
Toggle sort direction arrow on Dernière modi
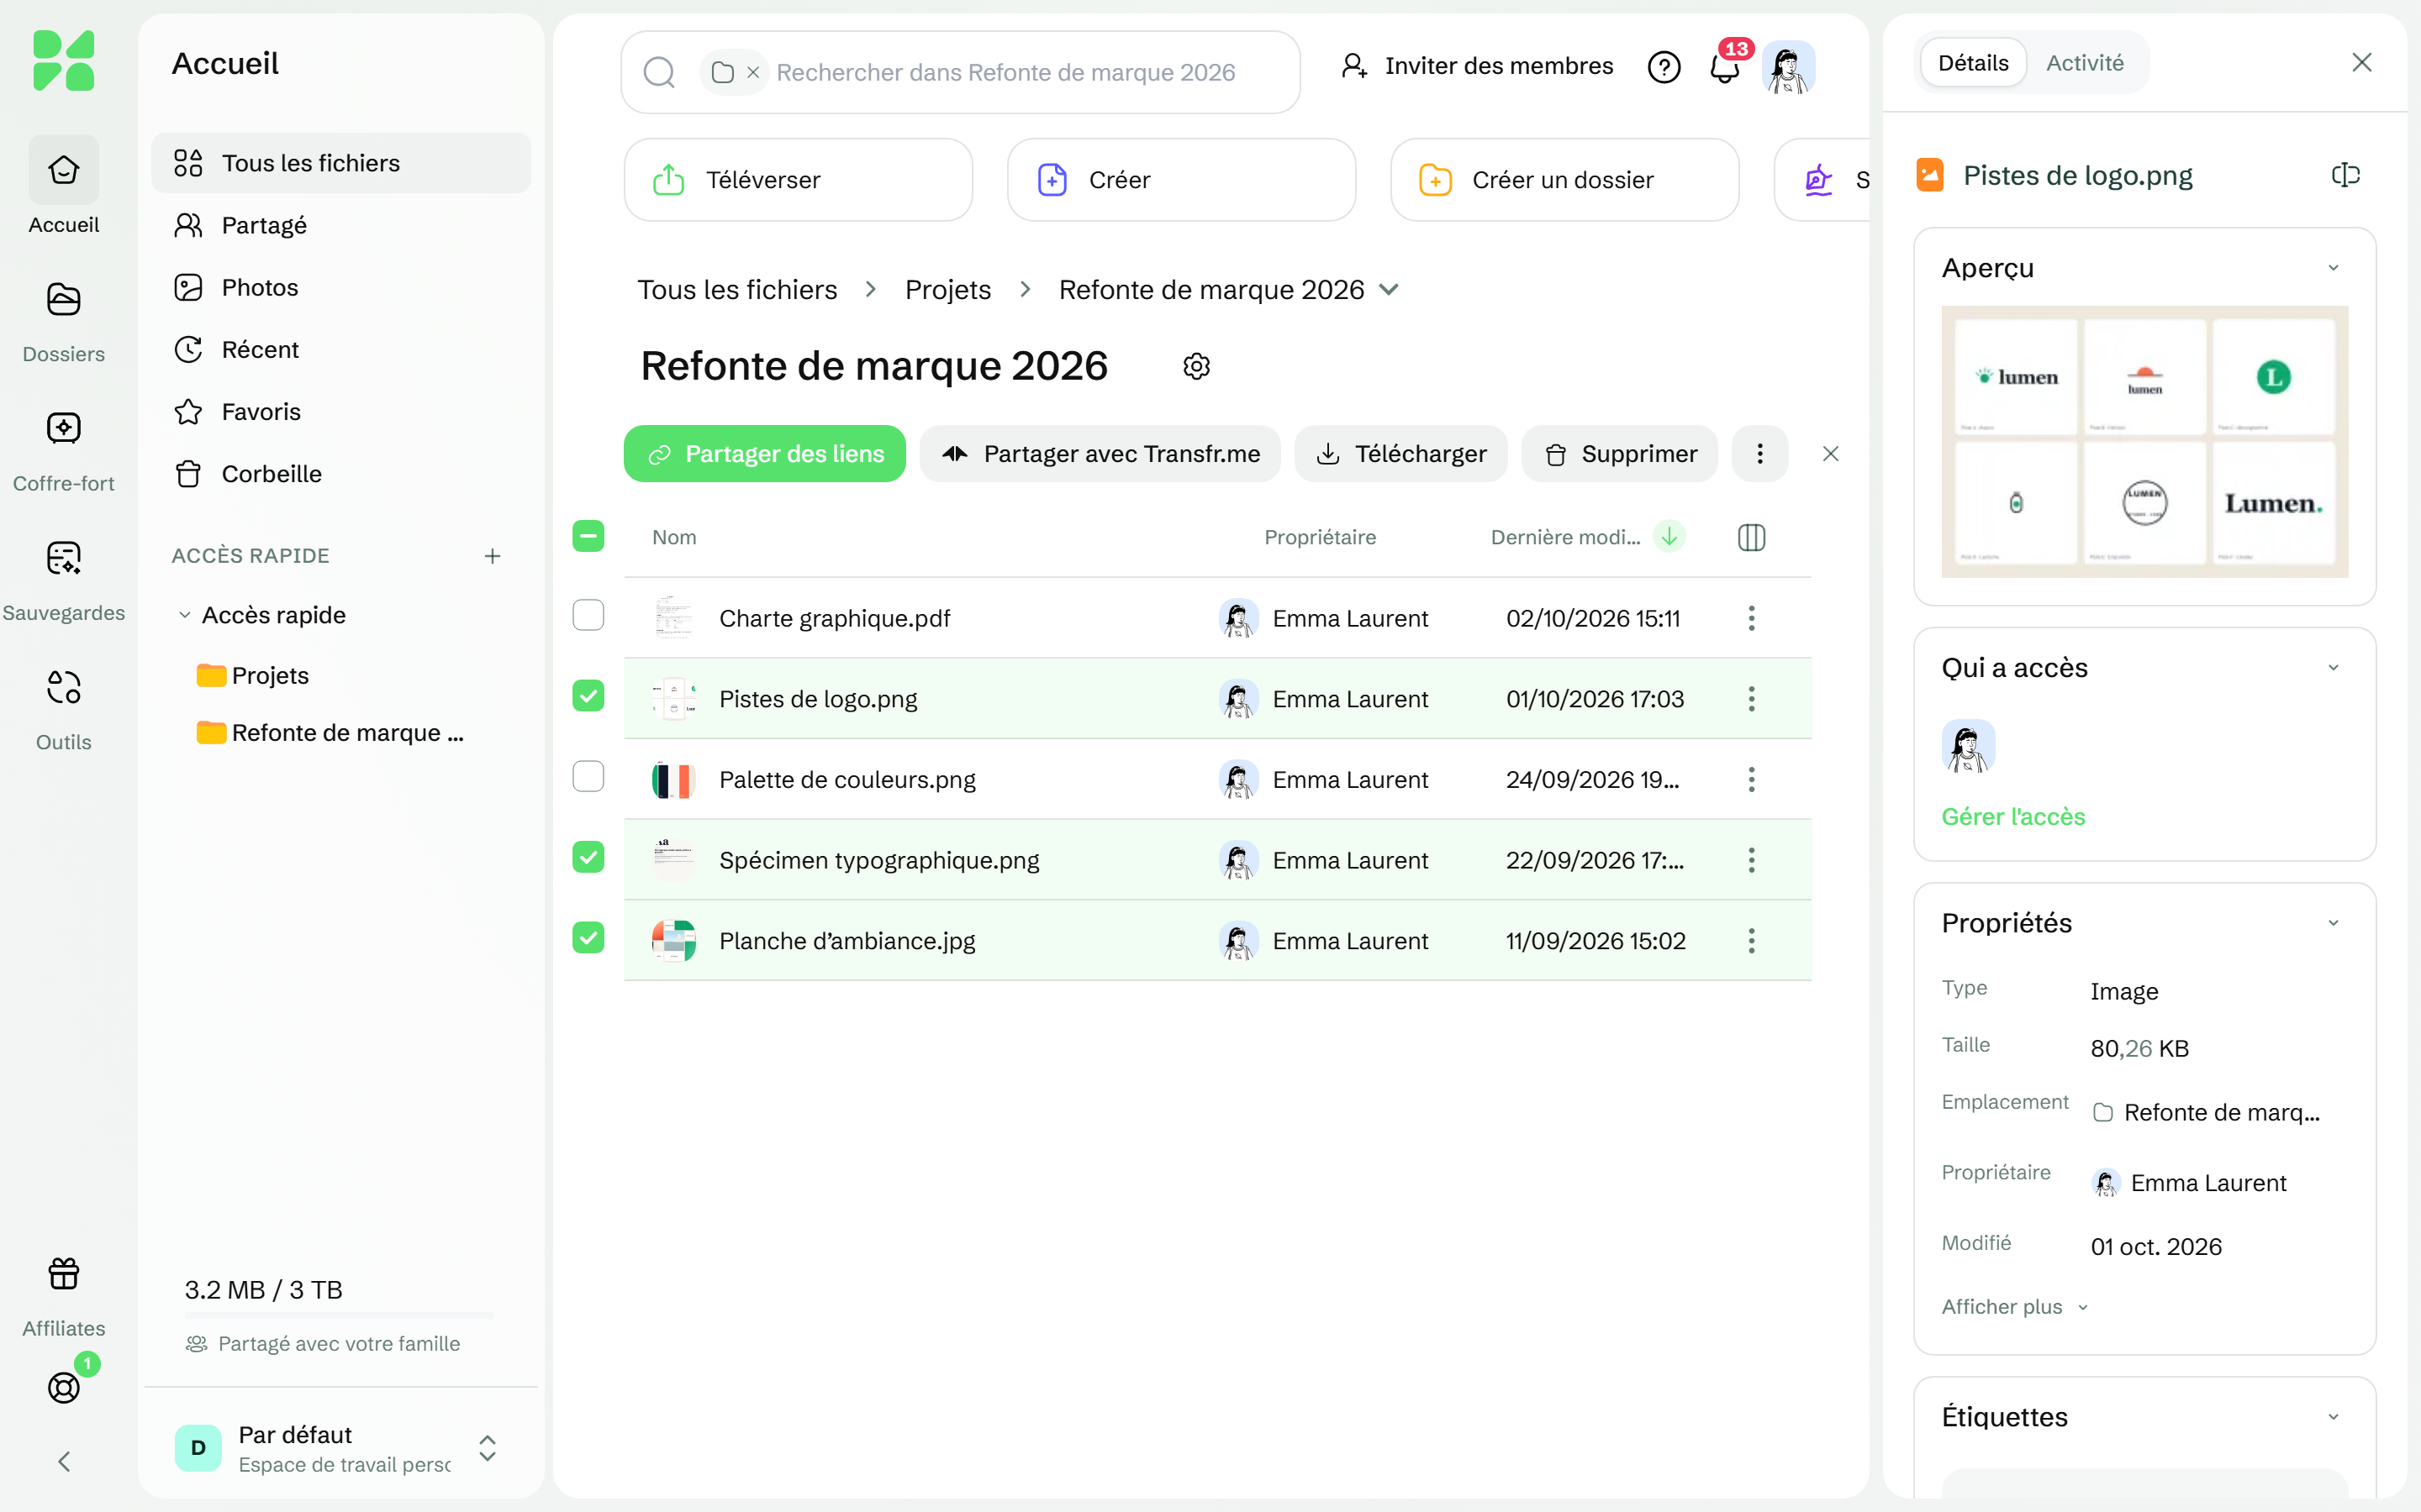(1669, 536)
